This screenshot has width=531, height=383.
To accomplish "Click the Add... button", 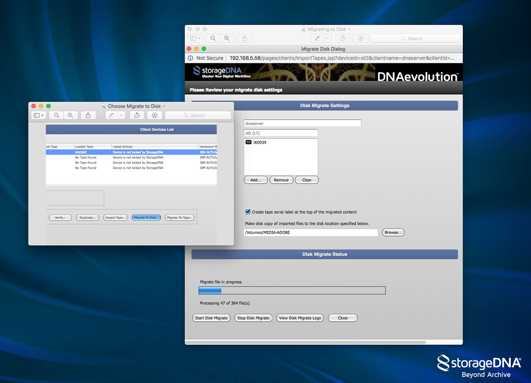I will [256, 180].
